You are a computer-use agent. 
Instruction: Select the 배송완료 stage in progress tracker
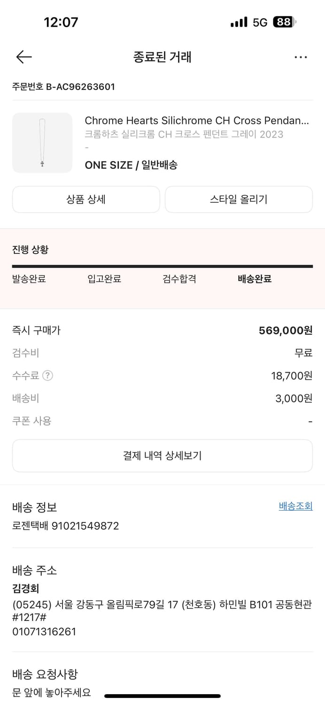[254, 278]
